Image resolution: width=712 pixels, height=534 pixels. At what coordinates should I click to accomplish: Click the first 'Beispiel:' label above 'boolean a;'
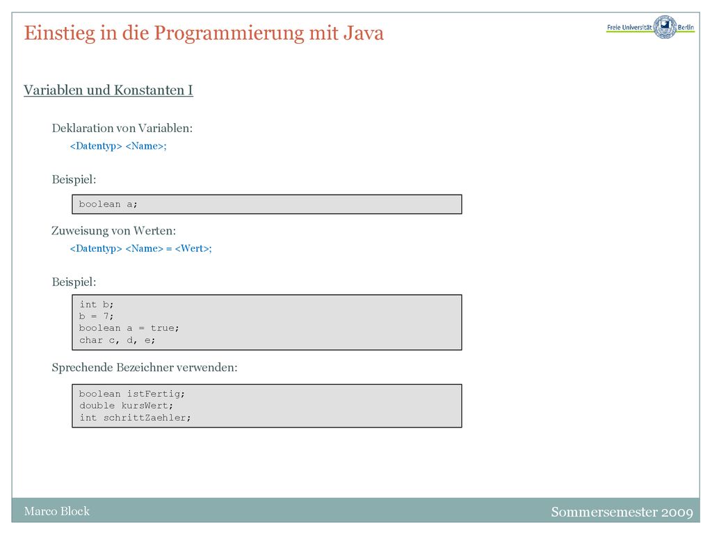[74, 179]
